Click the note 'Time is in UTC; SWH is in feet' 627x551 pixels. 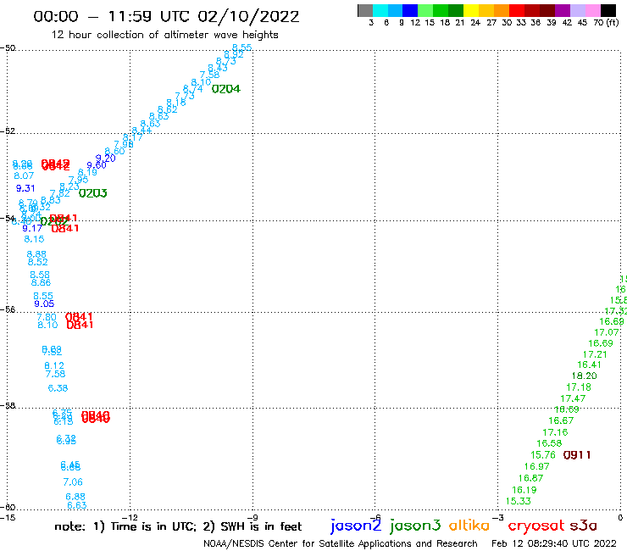[x=178, y=526]
